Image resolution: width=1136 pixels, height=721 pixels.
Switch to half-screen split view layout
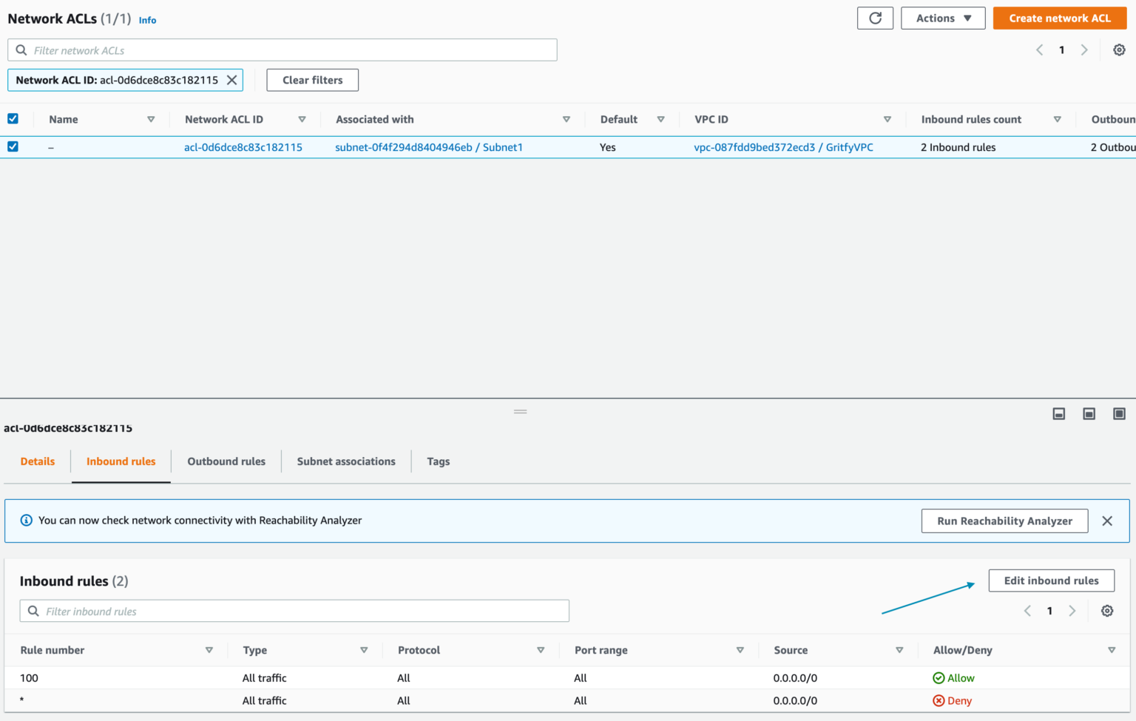tap(1088, 414)
